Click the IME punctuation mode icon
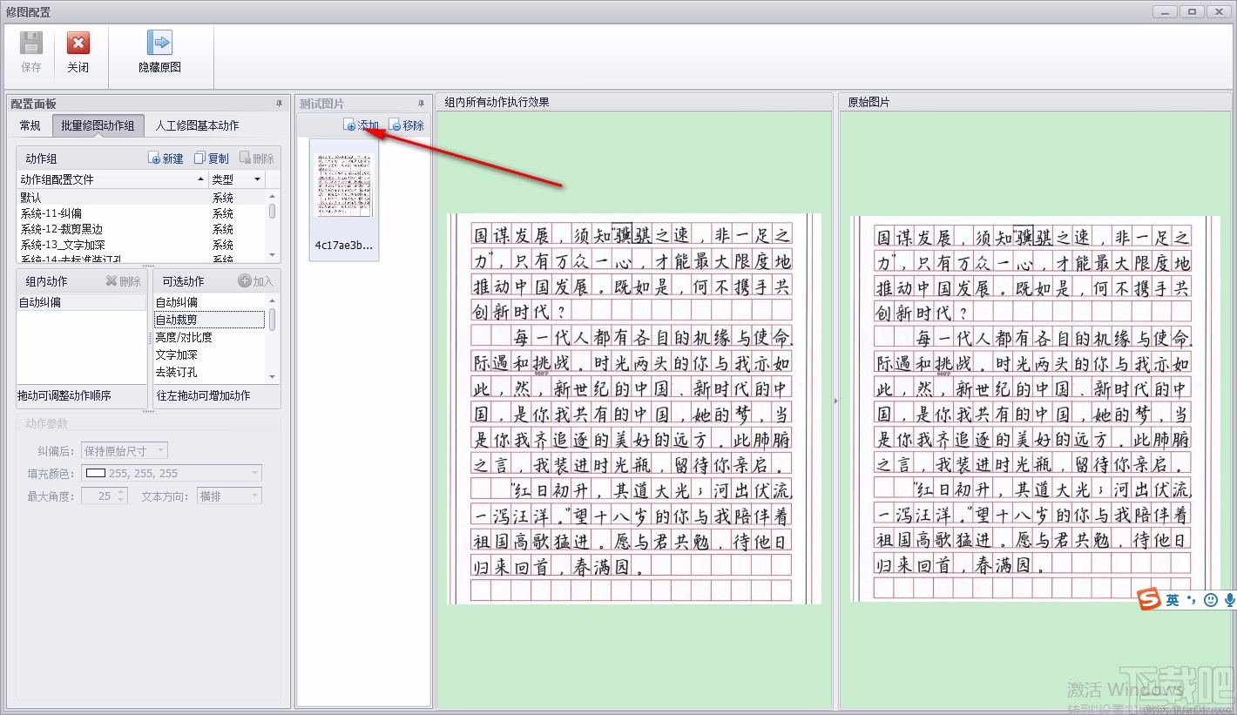1237x715 pixels. (x=1191, y=600)
